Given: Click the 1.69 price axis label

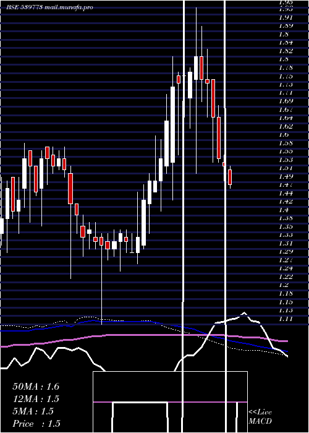Looking at the screenshot, I should (x=286, y=101).
